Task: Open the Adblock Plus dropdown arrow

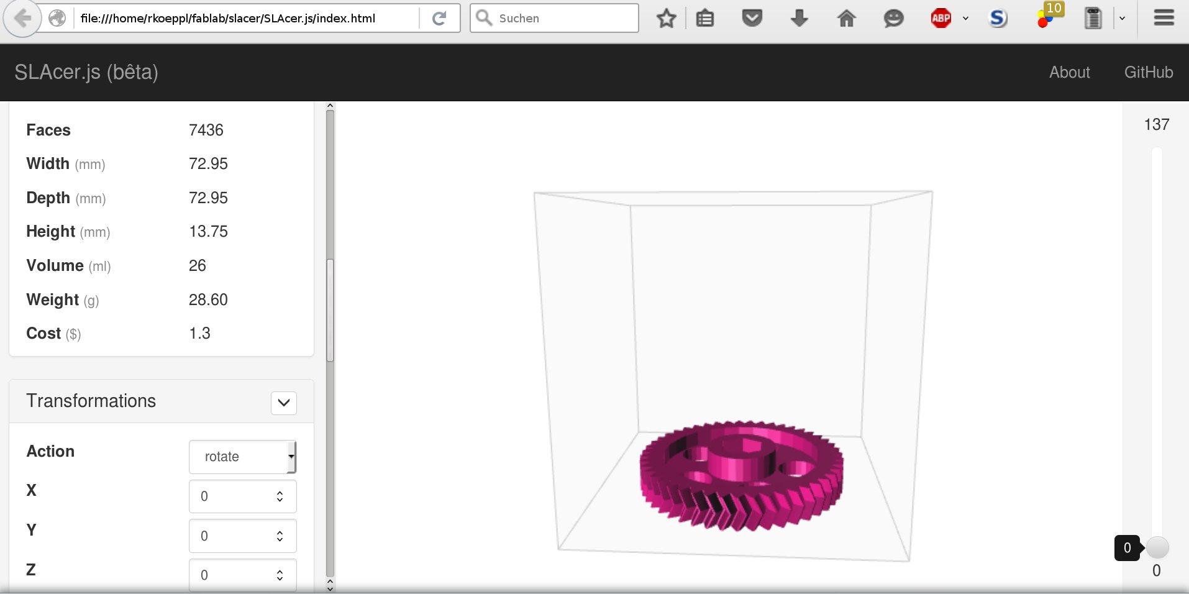Action: [x=965, y=19]
